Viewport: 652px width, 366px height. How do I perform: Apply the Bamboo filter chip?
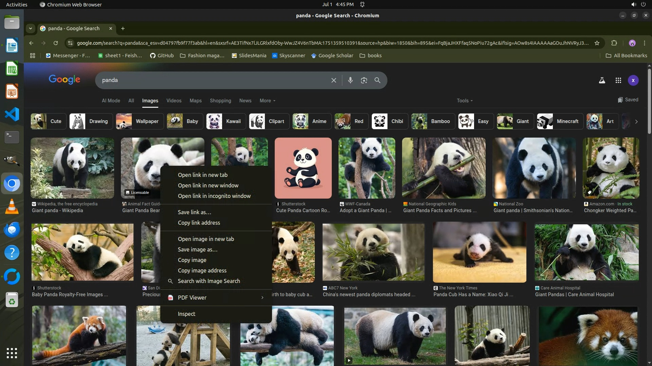pos(433,121)
